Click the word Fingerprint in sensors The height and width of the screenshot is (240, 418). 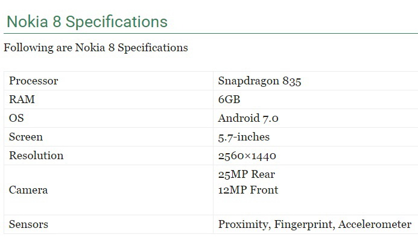303,224
